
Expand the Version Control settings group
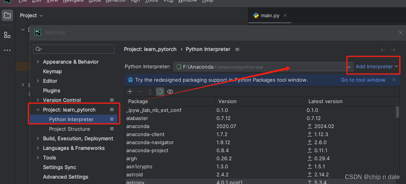[x=38, y=100]
